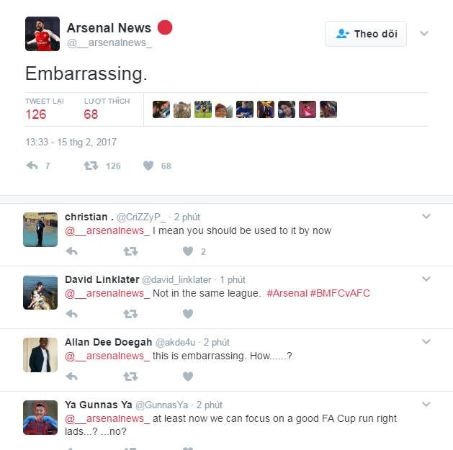Click Ya Gunnas Ya's profile picture

(40, 418)
